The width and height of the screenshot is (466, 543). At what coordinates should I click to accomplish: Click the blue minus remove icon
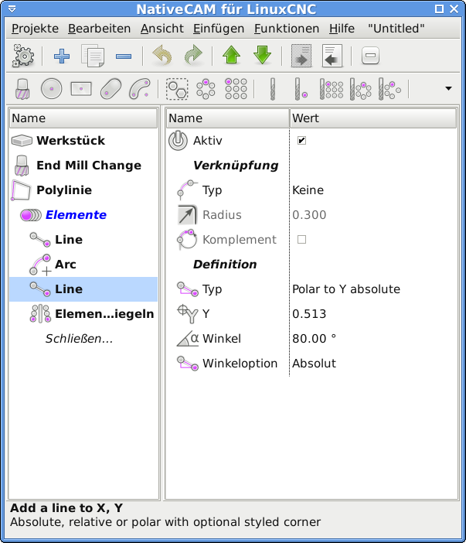point(124,56)
